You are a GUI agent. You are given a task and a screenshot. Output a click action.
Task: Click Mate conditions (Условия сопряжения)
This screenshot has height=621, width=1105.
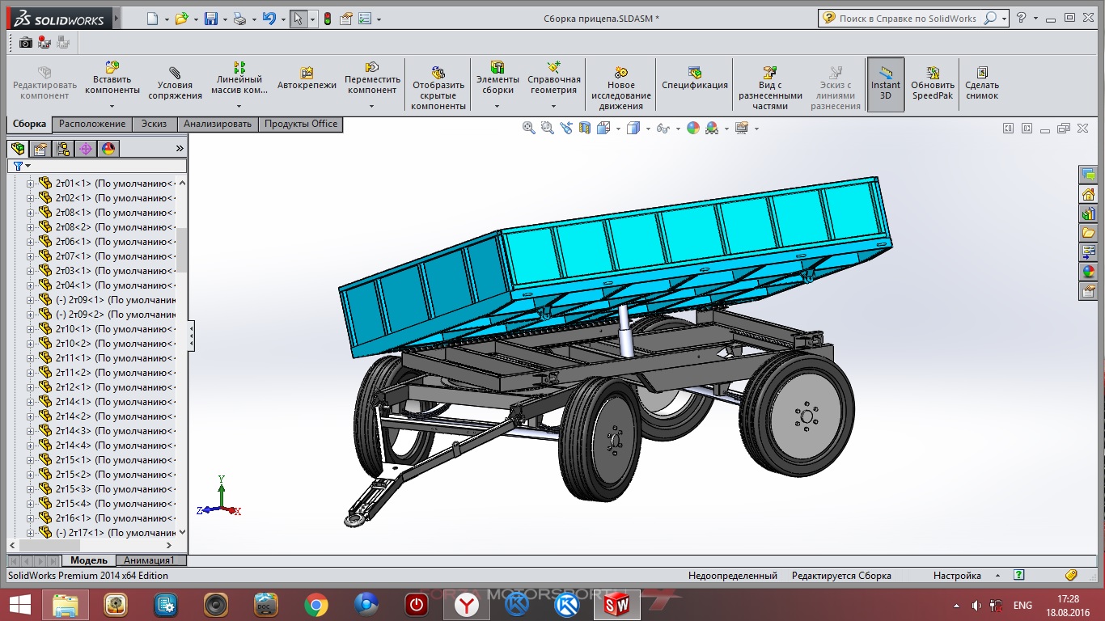coord(175,84)
